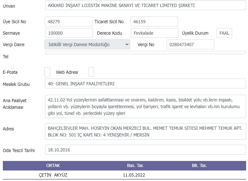Click the Unvan company name field
The image size is (248, 181).
[145, 5]
